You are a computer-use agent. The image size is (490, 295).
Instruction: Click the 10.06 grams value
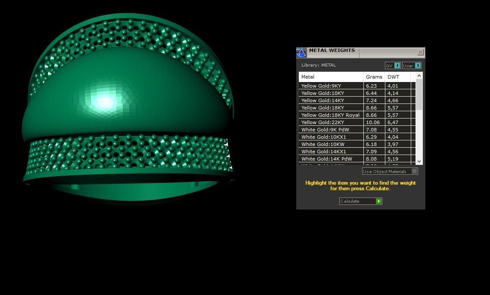(372, 122)
